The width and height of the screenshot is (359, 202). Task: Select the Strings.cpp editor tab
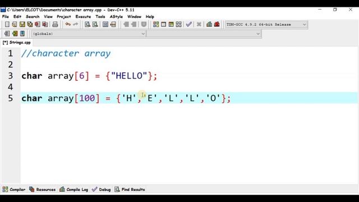click(x=16, y=43)
